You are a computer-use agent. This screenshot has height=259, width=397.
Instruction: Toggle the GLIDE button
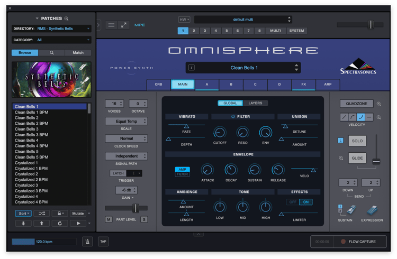tap(357, 158)
